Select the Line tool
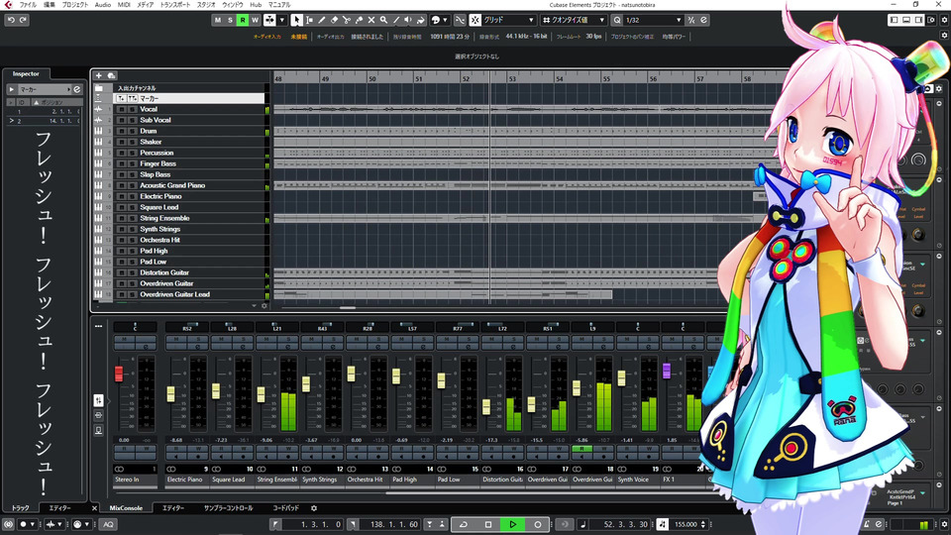951x535 pixels. tap(396, 20)
